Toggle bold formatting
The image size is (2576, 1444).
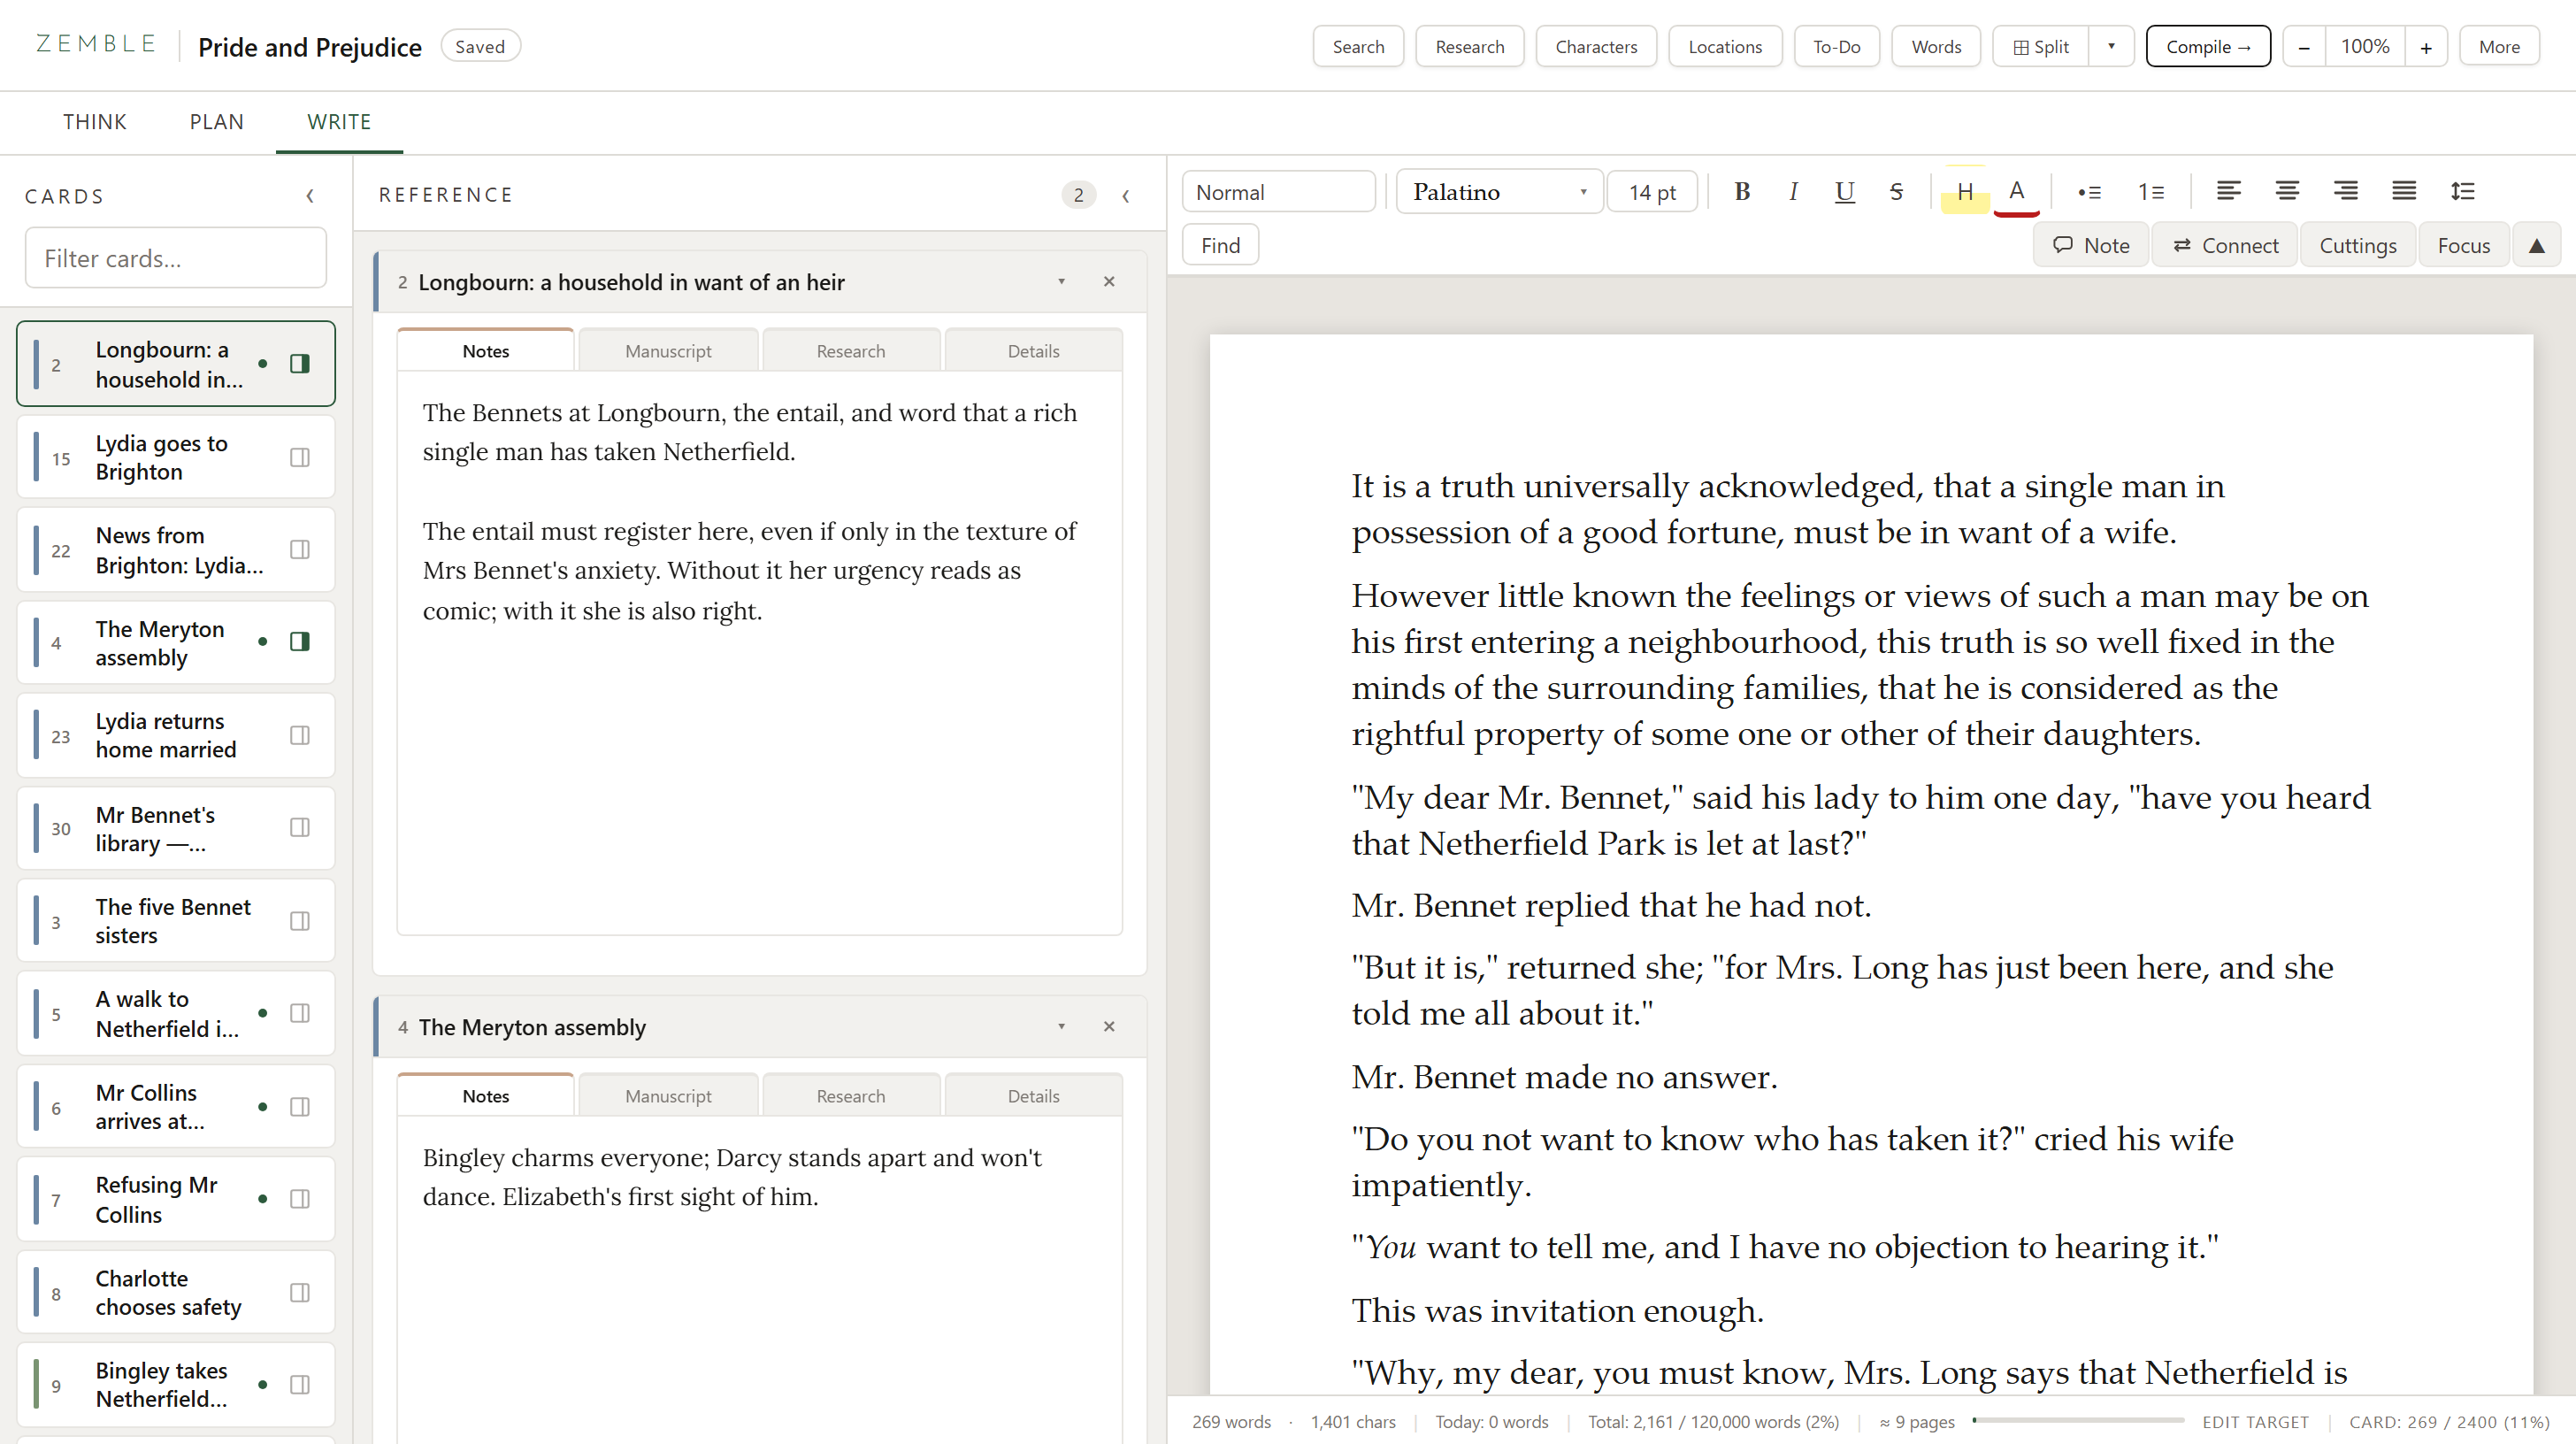pyautogui.click(x=1742, y=191)
